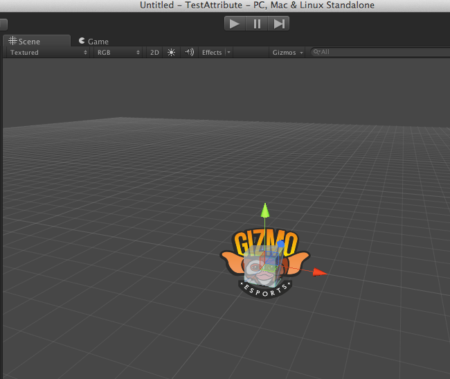Click the Game tab pacman icon

click(x=82, y=41)
